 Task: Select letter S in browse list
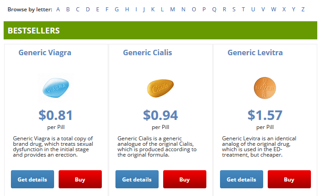234,10
